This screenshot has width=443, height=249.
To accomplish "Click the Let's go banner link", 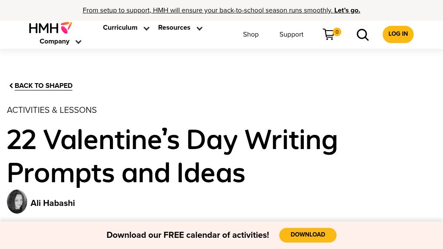I will pos(347,10).
